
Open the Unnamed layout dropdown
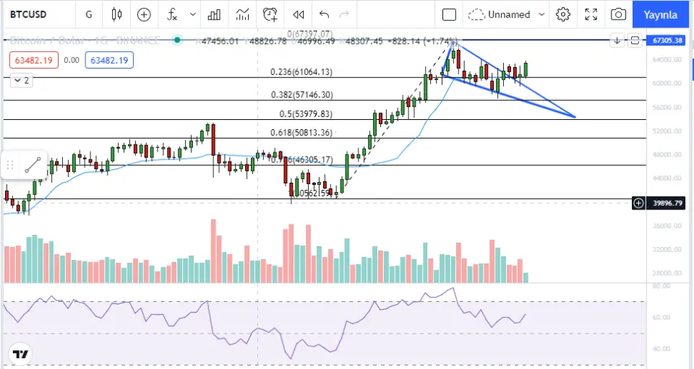click(506, 14)
